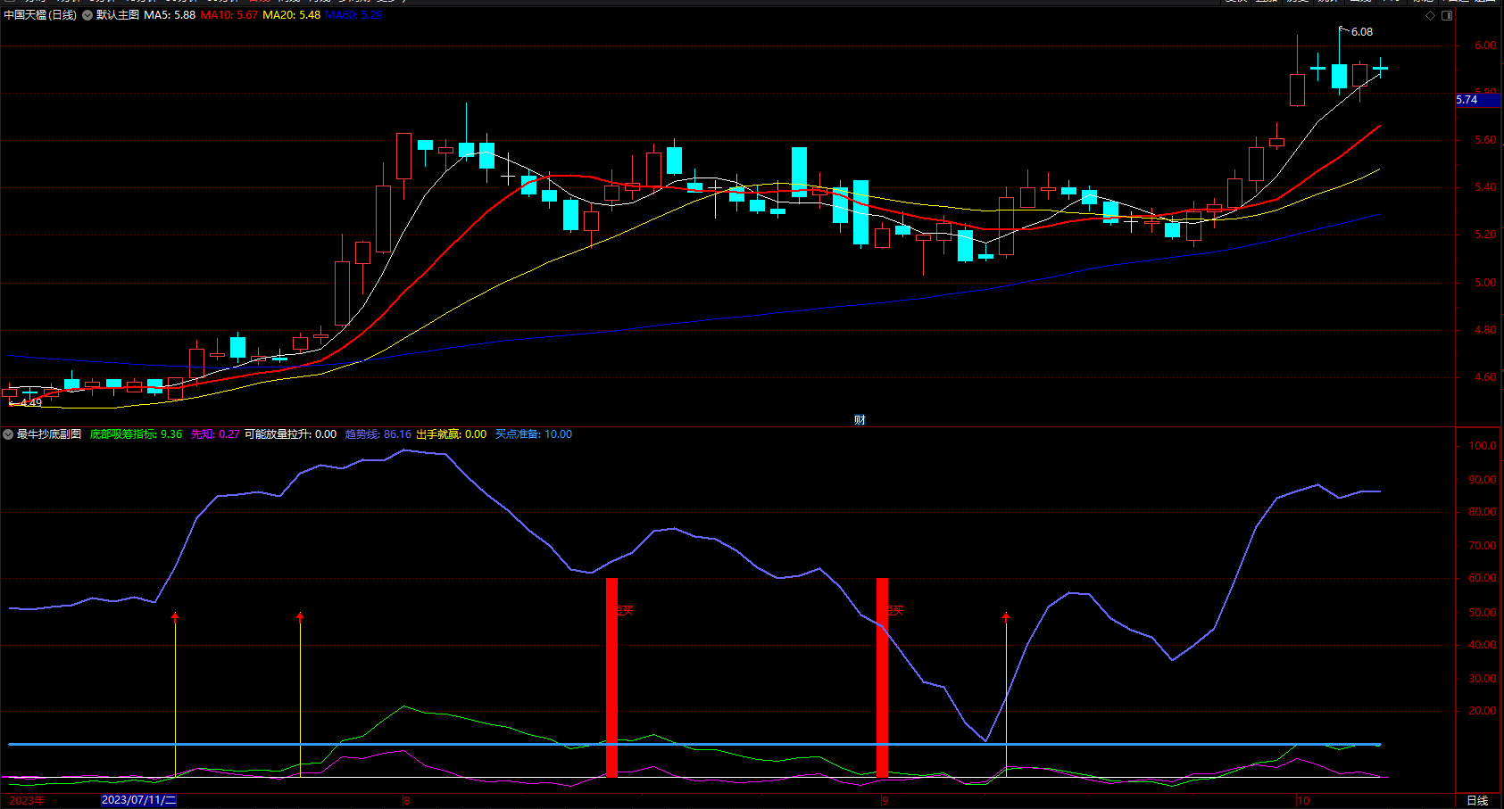Click the diamond icon at chart top-right

pos(1431,15)
